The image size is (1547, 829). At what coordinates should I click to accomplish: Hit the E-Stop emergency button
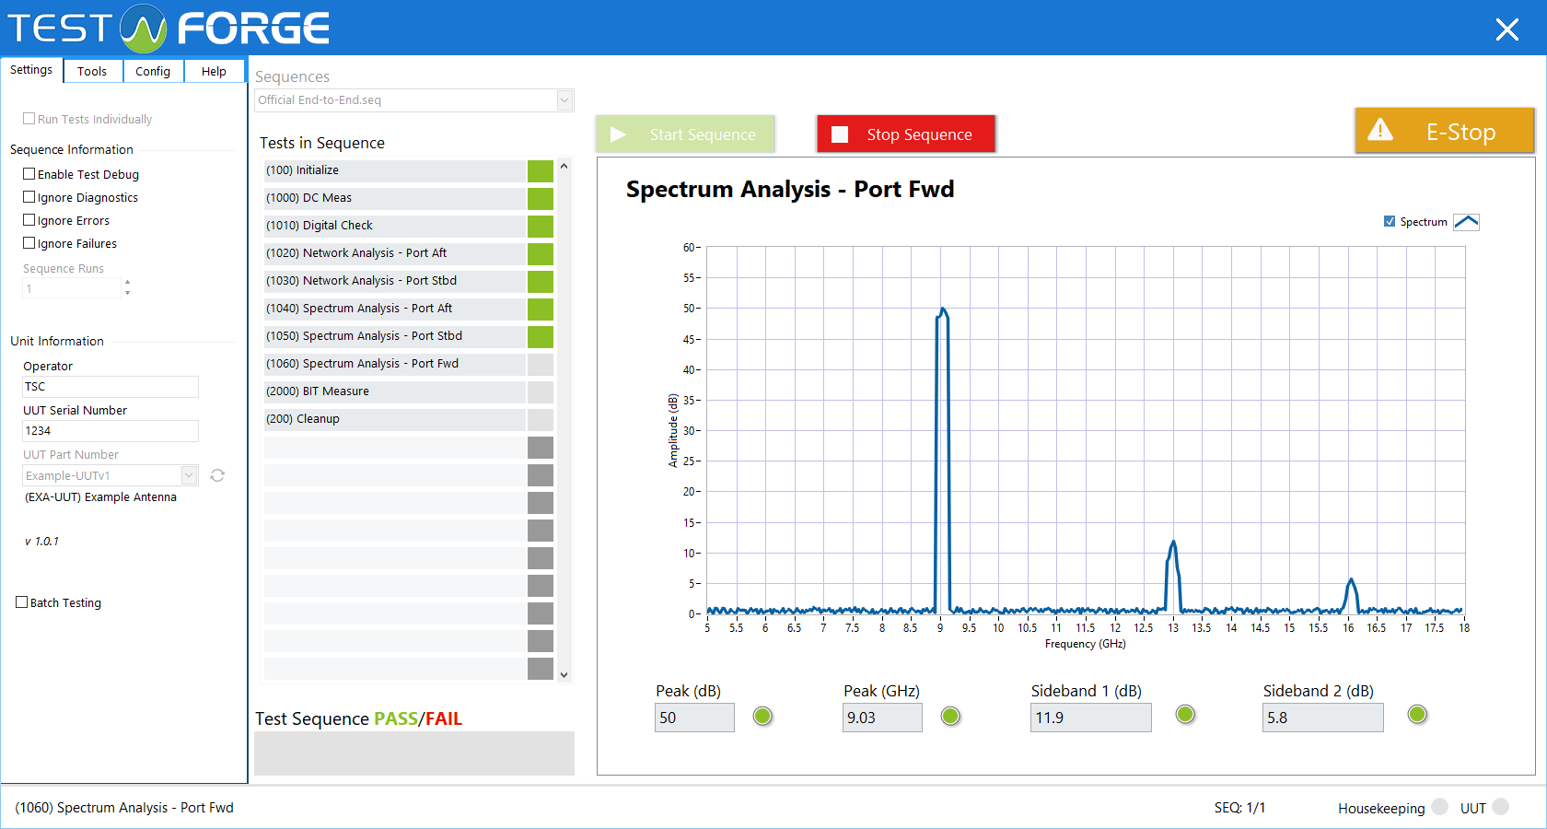tap(1444, 131)
